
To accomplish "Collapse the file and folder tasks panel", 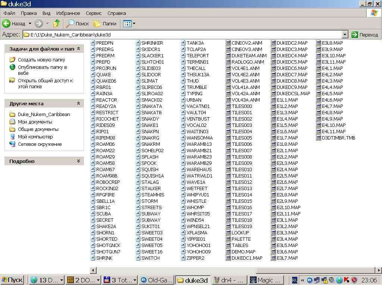I will coord(78,49).
